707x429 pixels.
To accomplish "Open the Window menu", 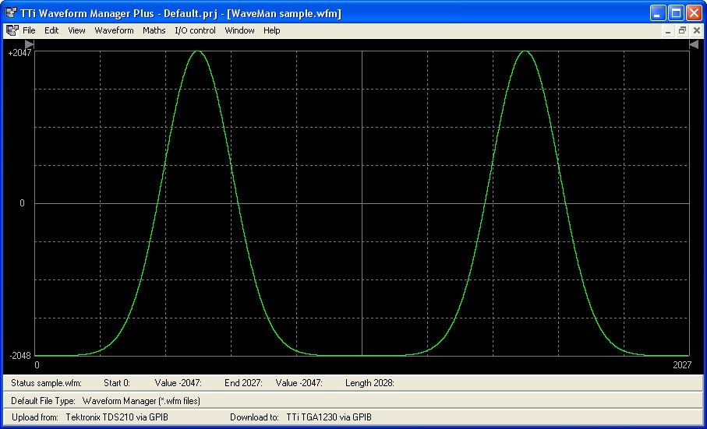I will [239, 30].
